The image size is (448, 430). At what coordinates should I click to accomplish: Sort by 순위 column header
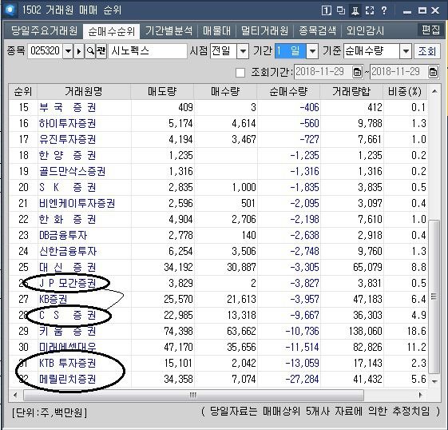tap(23, 92)
